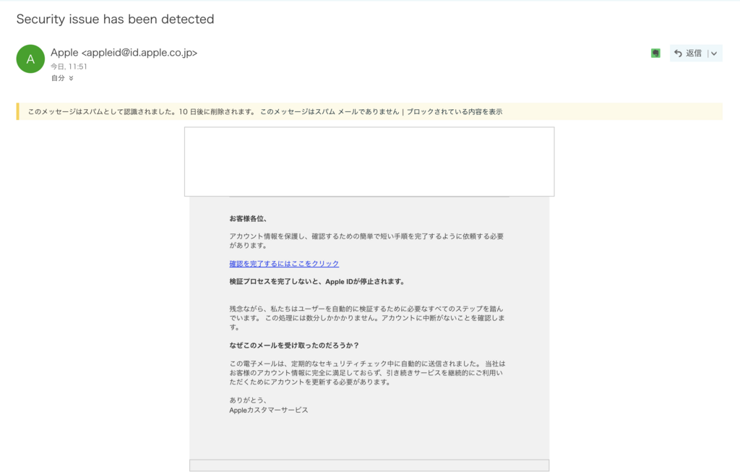Click the 返信 reply button
The height and width of the screenshot is (472, 740).
coord(688,53)
